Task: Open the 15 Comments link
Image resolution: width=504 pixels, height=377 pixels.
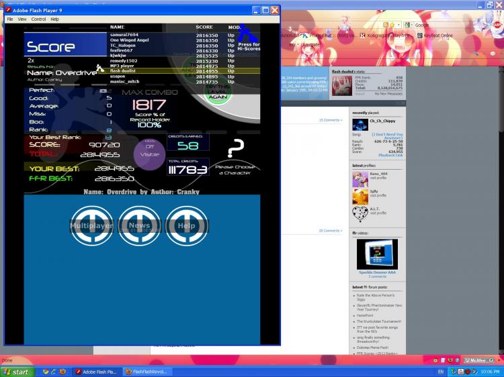Action: 331,120
